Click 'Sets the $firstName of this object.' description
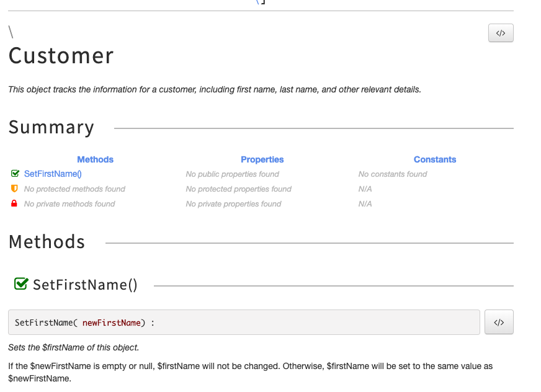 73,347
